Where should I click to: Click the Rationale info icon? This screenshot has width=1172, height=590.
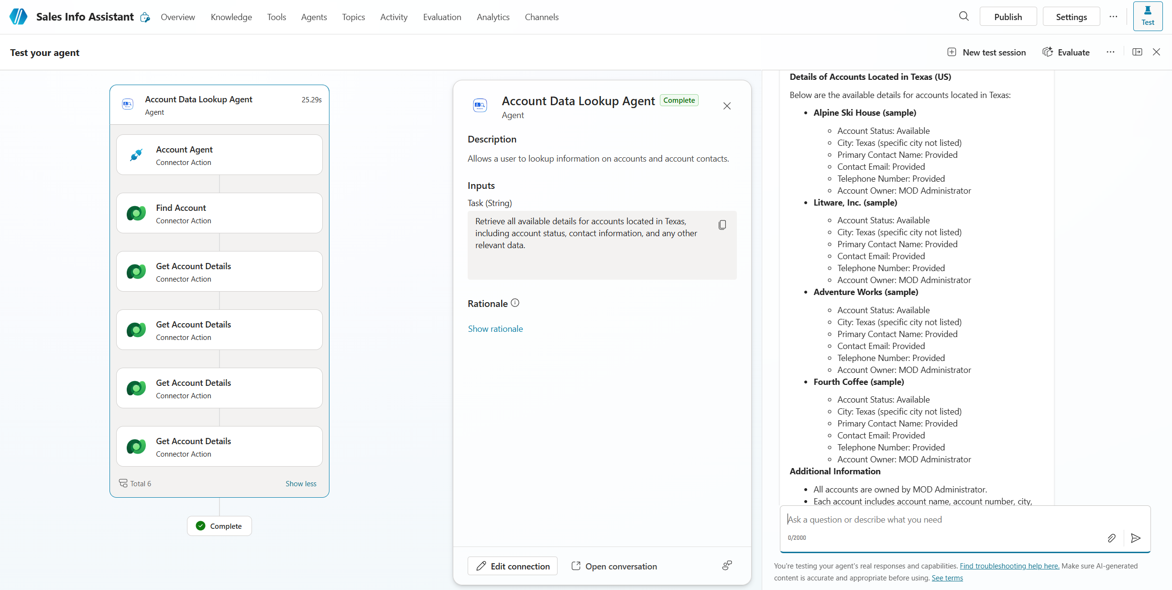tap(515, 303)
